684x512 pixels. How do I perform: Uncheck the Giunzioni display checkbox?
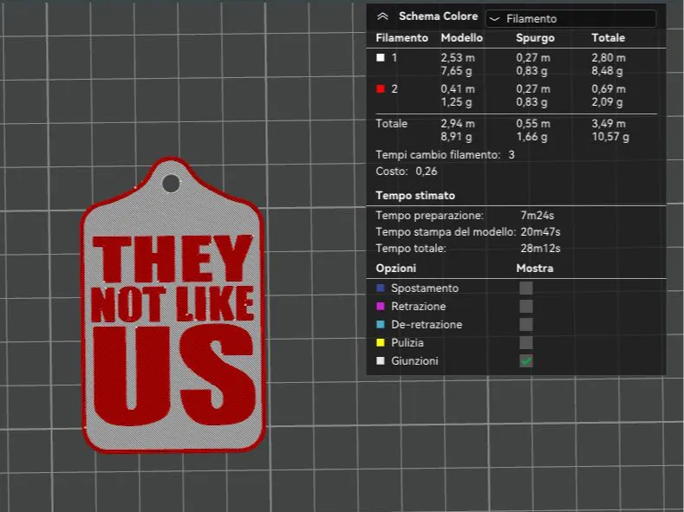click(526, 360)
